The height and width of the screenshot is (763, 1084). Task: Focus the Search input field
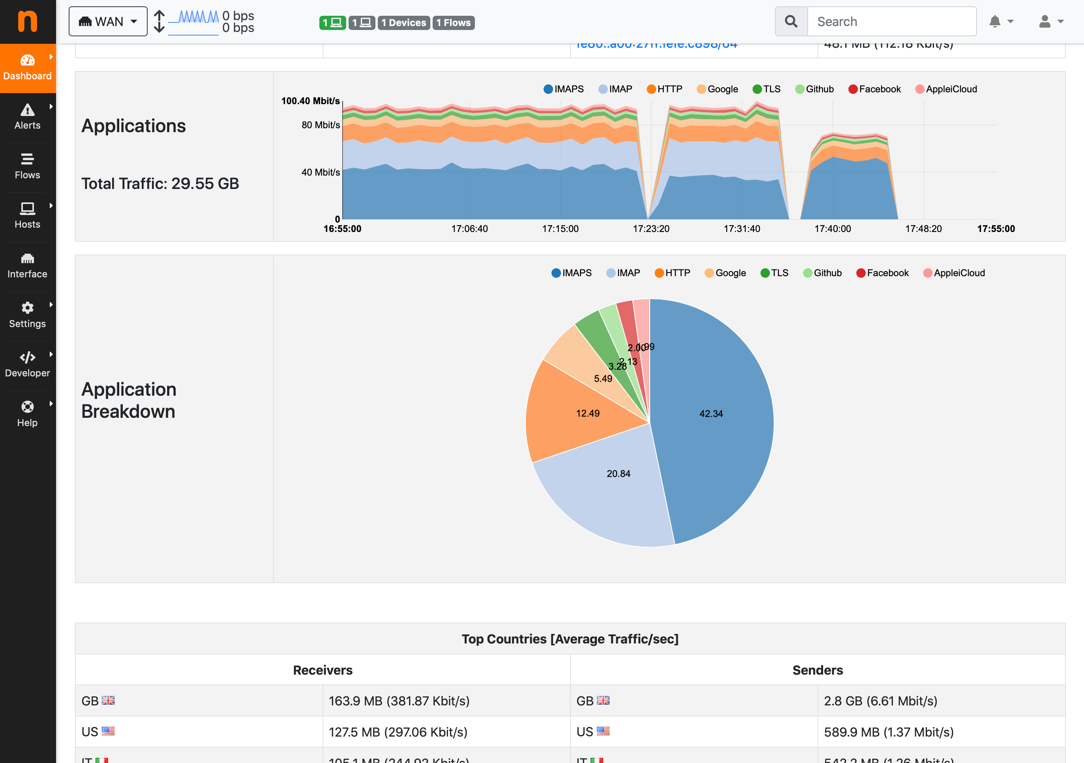pos(891,22)
